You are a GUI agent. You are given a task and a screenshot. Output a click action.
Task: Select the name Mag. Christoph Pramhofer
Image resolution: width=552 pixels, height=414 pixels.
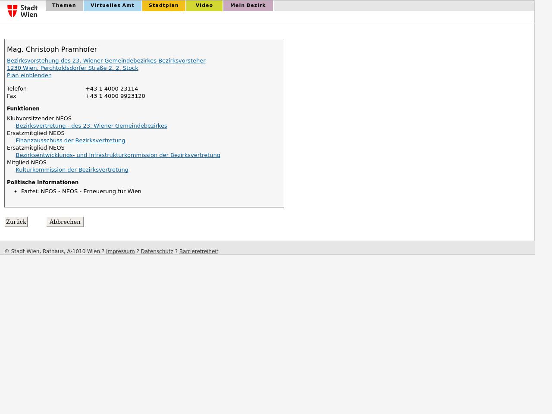(52, 50)
